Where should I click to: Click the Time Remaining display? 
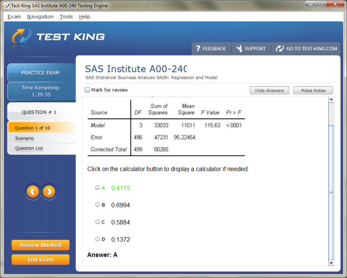[x=41, y=91]
